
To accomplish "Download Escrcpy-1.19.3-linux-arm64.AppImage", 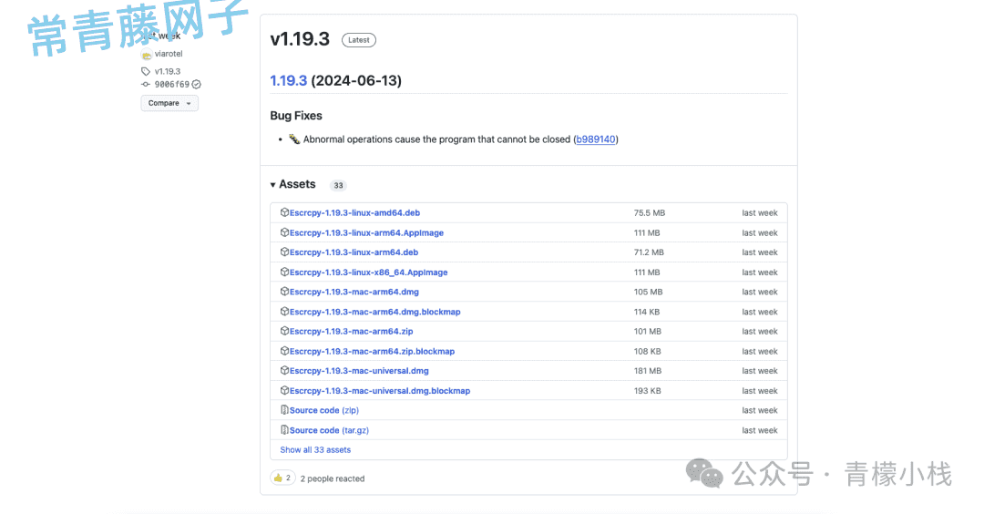I will (366, 232).
